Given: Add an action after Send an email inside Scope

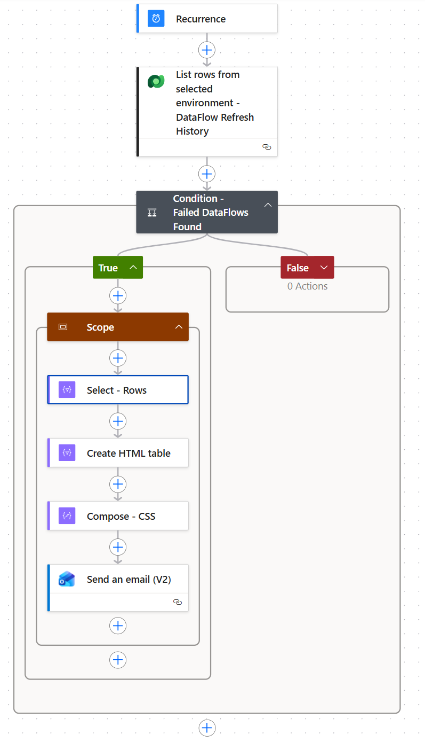Looking at the screenshot, I should point(118,626).
